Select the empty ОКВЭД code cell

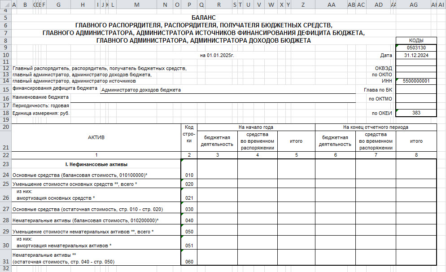416,69
